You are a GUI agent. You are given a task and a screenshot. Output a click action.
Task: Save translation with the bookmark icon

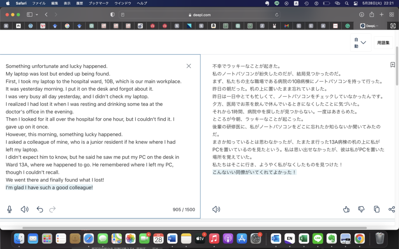(x=392, y=65)
